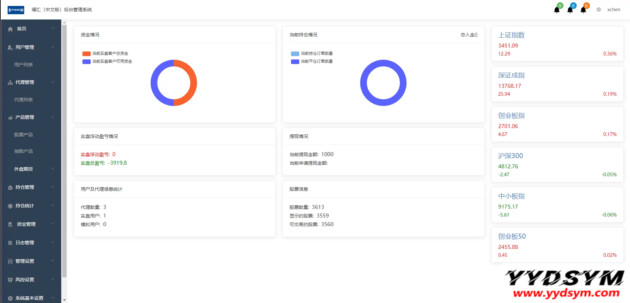630x303 pixels.
Task: Open the settings gear beside xchen
Action: (599, 10)
